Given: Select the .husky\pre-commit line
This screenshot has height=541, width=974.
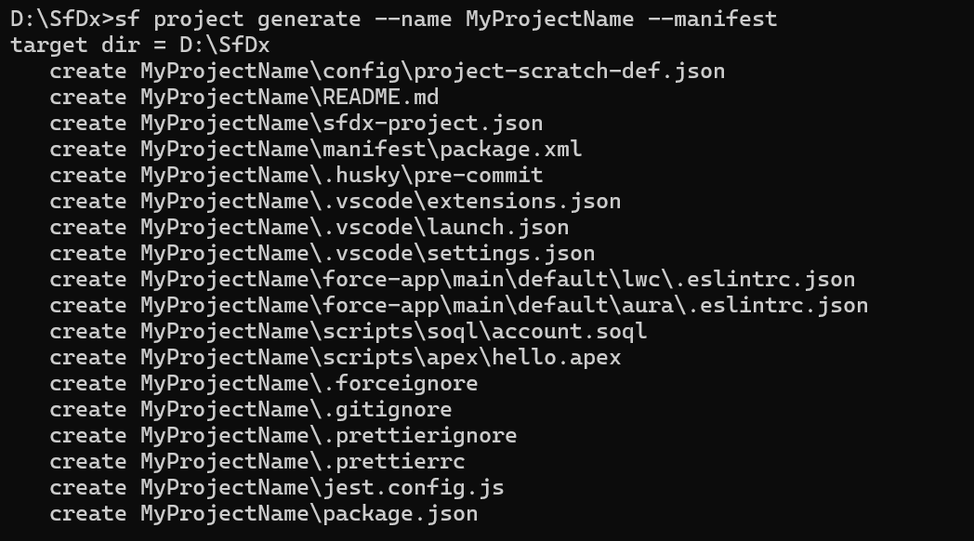Looking at the screenshot, I should point(341,175).
